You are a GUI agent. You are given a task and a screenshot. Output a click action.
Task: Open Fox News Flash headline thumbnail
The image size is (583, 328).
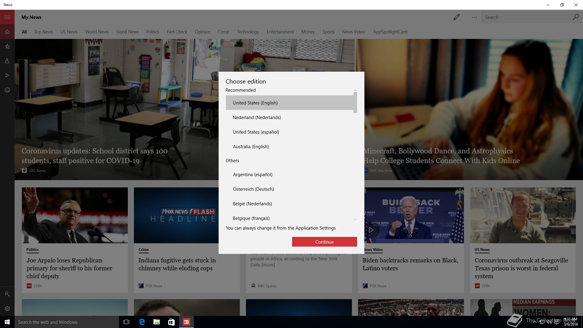[176, 215]
